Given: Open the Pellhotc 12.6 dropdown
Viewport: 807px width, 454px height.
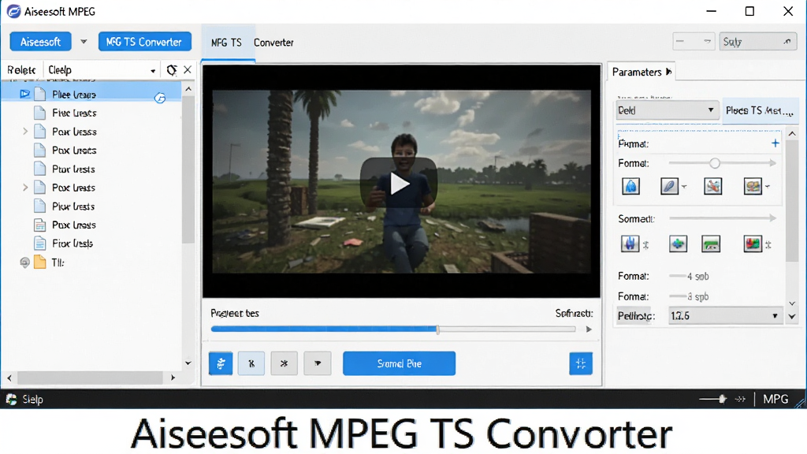Looking at the screenshot, I should coord(725,316).
